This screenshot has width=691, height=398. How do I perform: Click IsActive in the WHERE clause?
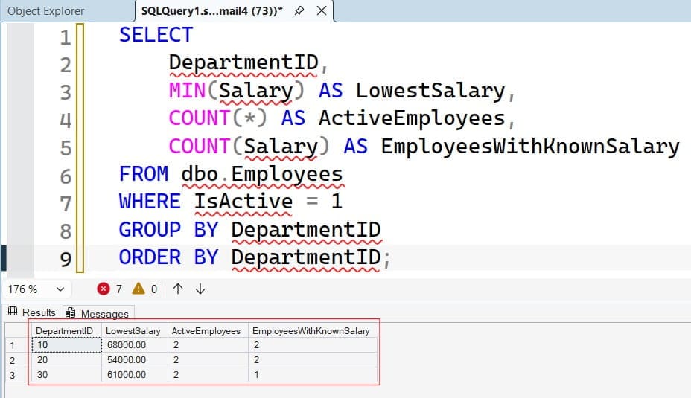coord(243,202)
